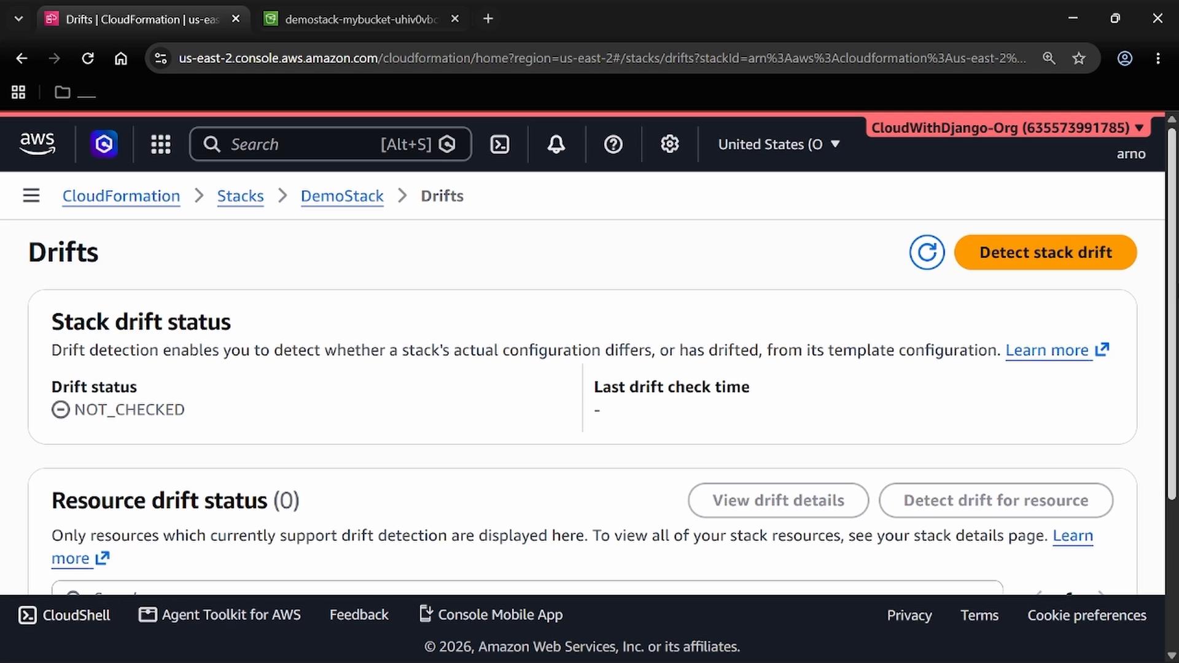Click Detect drift for resource button
This screenshot has height=663, width=1179.
[995, 500]
